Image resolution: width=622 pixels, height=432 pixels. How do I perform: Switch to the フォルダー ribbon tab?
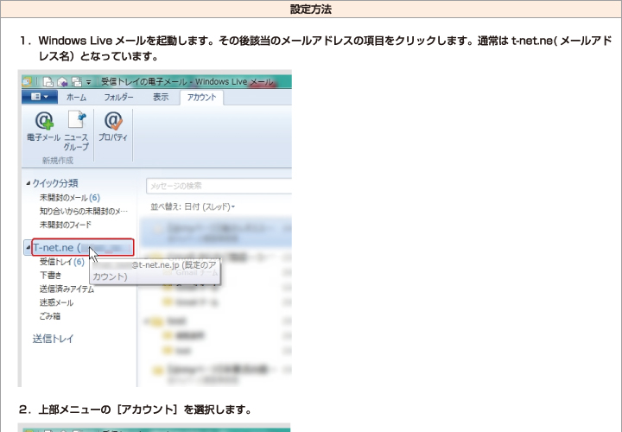pos(118,97)
